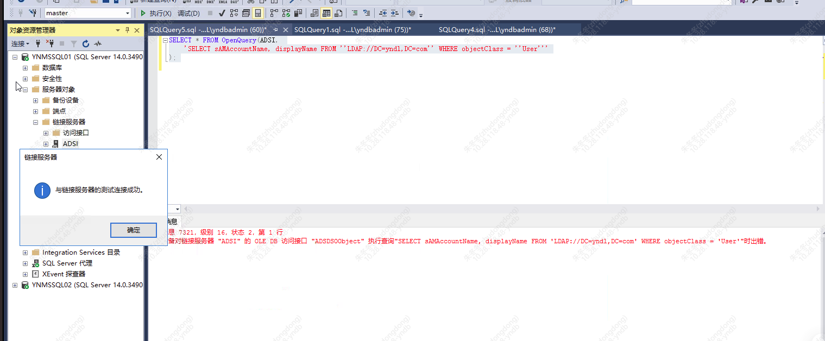This screenshot has height=341, width=825.
Task: Switch to the SQLQuery5.sql tab
Action: coord(208,30)
